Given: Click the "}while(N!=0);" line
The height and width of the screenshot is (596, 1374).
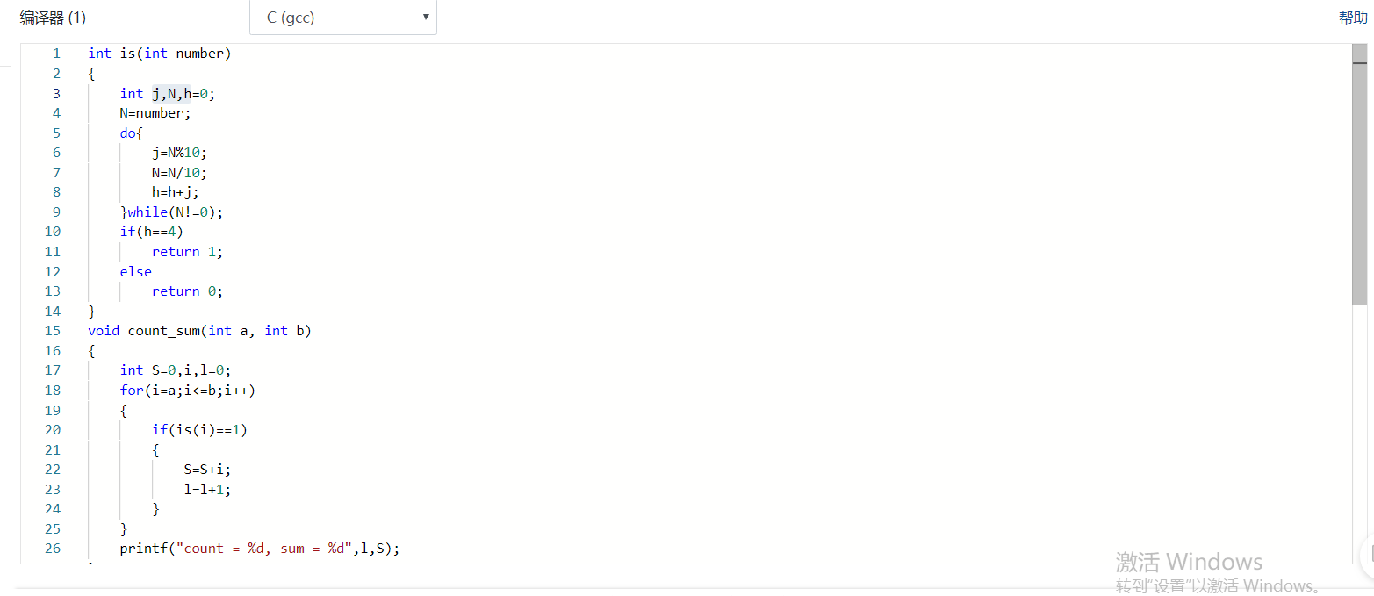Looking at the screenshot, I should pyautogui.click(x=172, y=212).
